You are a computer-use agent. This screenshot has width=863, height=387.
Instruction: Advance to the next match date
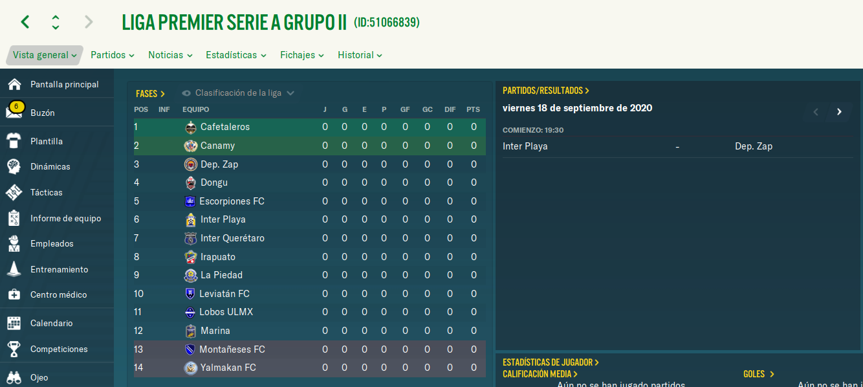pyautogui.click(x=839, y=111)
